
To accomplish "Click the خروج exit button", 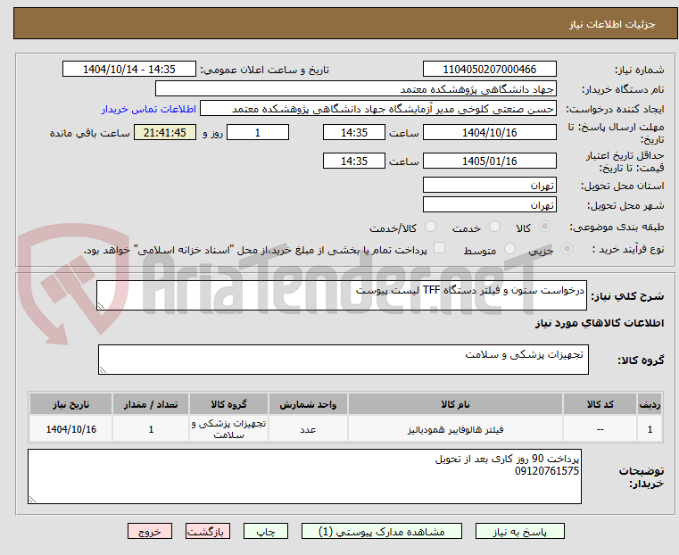I will [150, 531].
